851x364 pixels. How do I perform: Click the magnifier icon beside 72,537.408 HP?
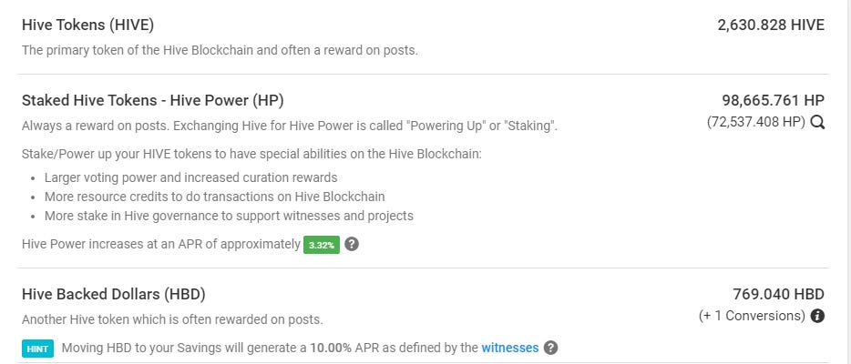click(817, 123)
